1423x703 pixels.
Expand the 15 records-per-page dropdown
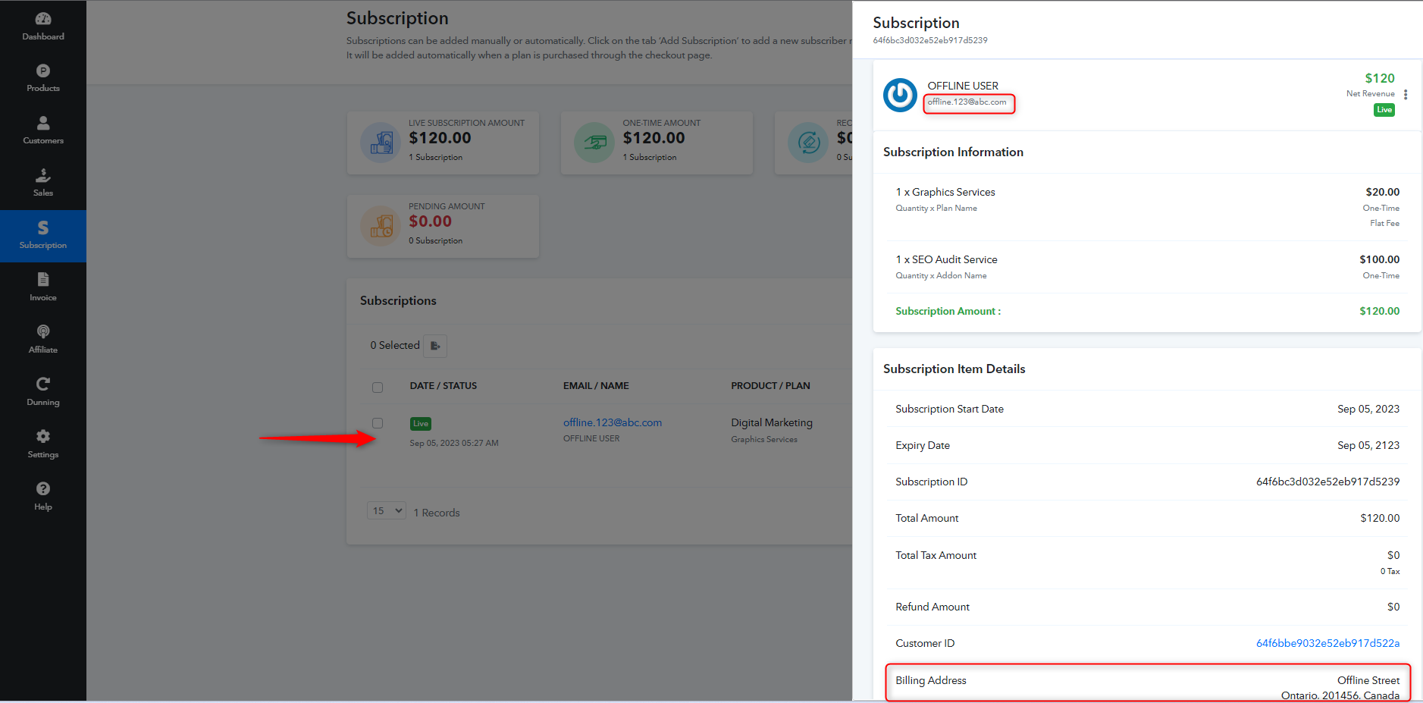pyautogui.click(x=387, y=511)
